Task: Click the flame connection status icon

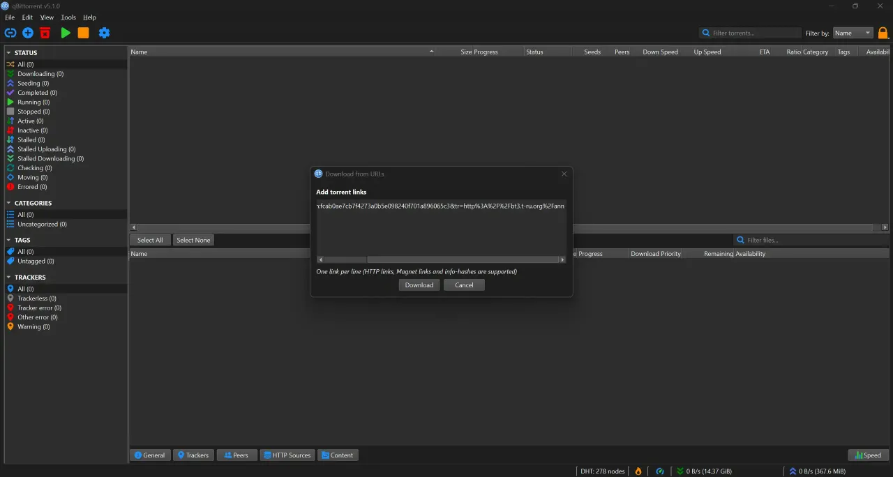Action: click(638, 471)
